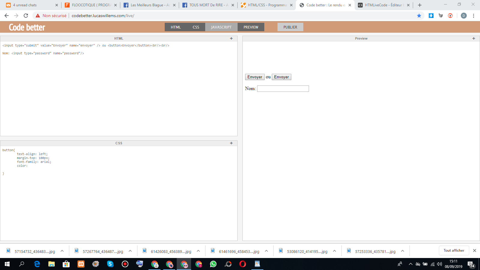
Task: Open the HTMLLiveCode browser tab
Action: point(383,5)
